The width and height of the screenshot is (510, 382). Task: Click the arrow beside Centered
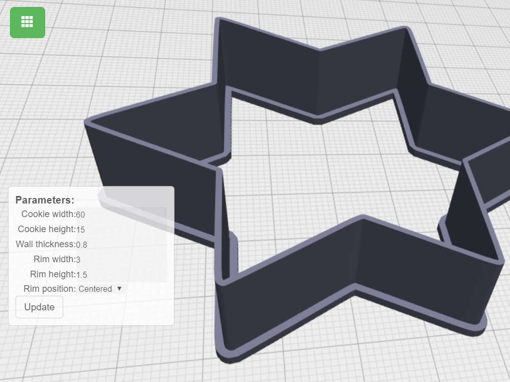119,289
